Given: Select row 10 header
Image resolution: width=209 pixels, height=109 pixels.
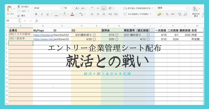Looking at the screenshot, I should (7, 69).
